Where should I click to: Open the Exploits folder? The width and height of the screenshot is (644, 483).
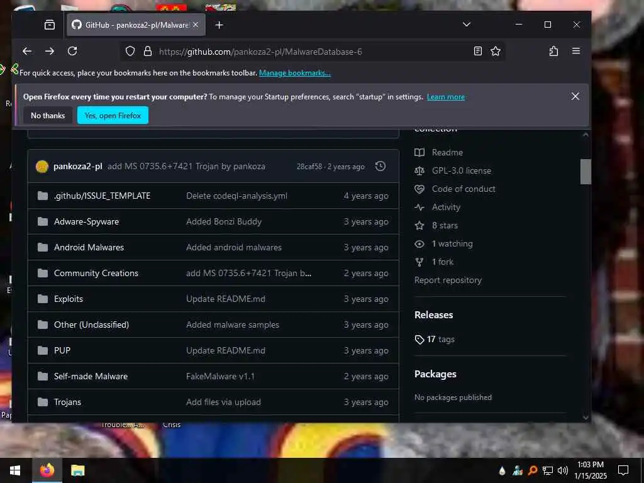(x=68, y=299)
